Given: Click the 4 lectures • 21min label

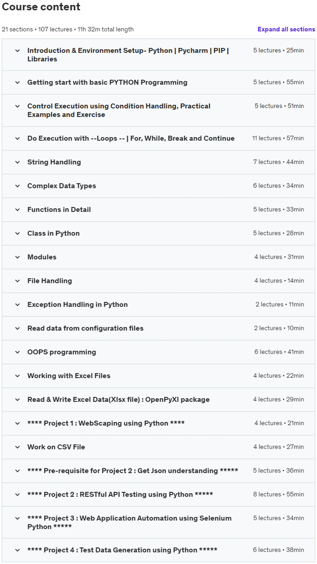Looking at the screenshot, I should point(279,423).
